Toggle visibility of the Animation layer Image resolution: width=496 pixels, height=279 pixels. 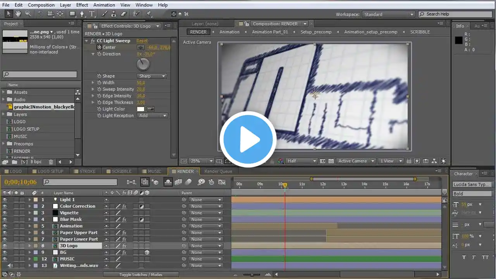(5, 226)
